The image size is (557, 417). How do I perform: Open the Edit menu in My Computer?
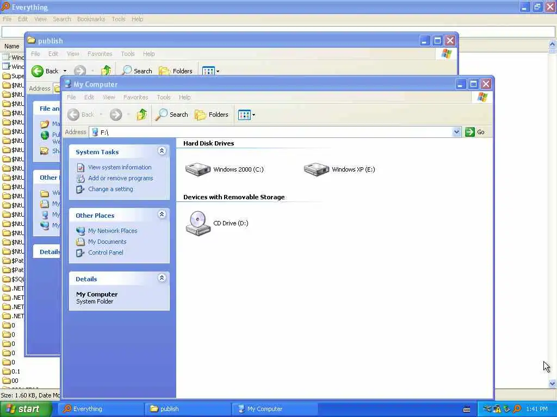point(89,97)
